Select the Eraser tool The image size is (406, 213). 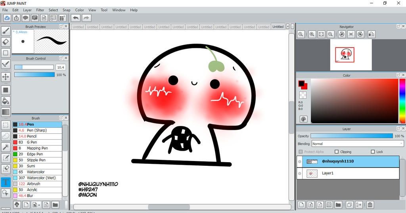pos(6,42)
